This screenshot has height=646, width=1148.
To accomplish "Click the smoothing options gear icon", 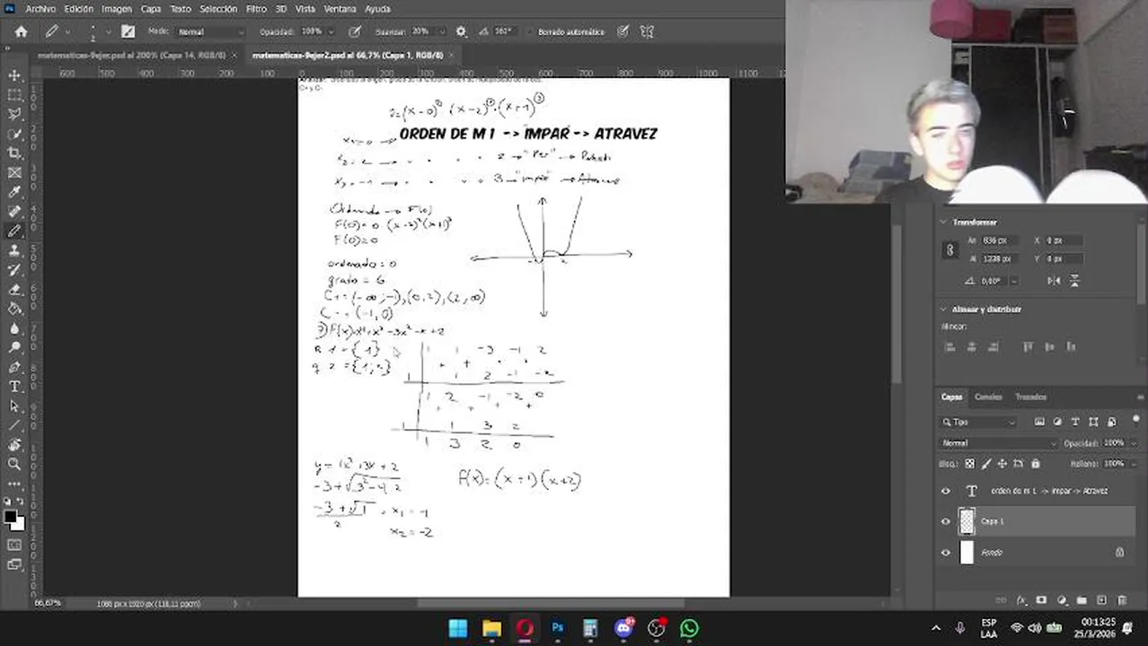I will click(x=461, y=31).
